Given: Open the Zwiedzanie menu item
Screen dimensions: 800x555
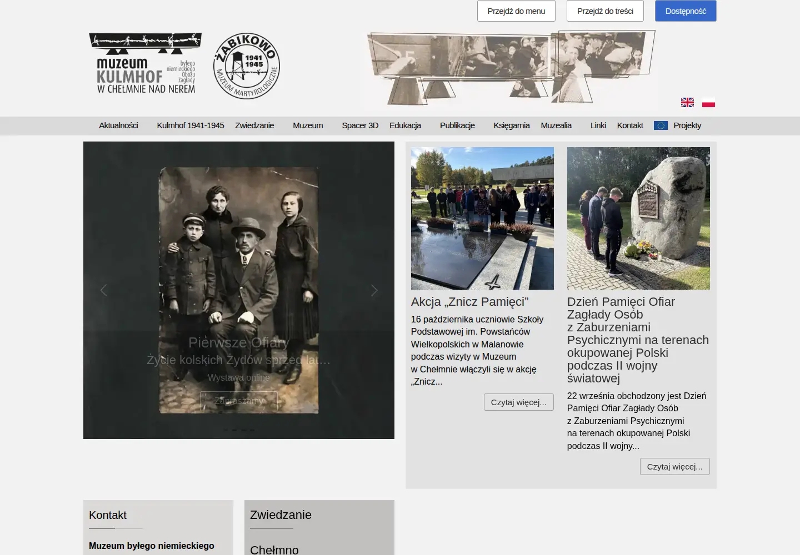Looking at the screenshot, I should [x=254, y=125].
